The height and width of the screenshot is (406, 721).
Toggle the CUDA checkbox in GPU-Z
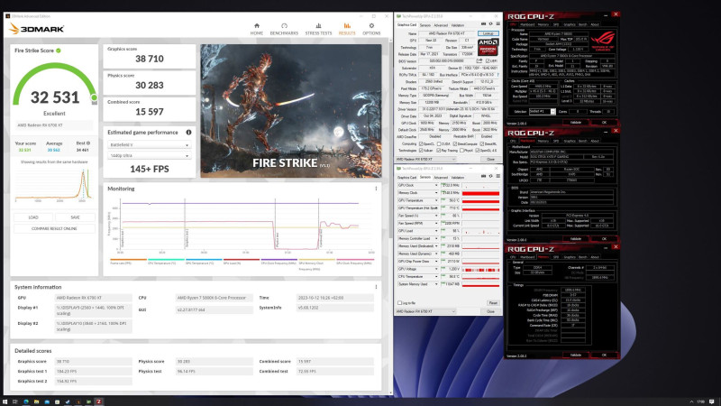439,144
